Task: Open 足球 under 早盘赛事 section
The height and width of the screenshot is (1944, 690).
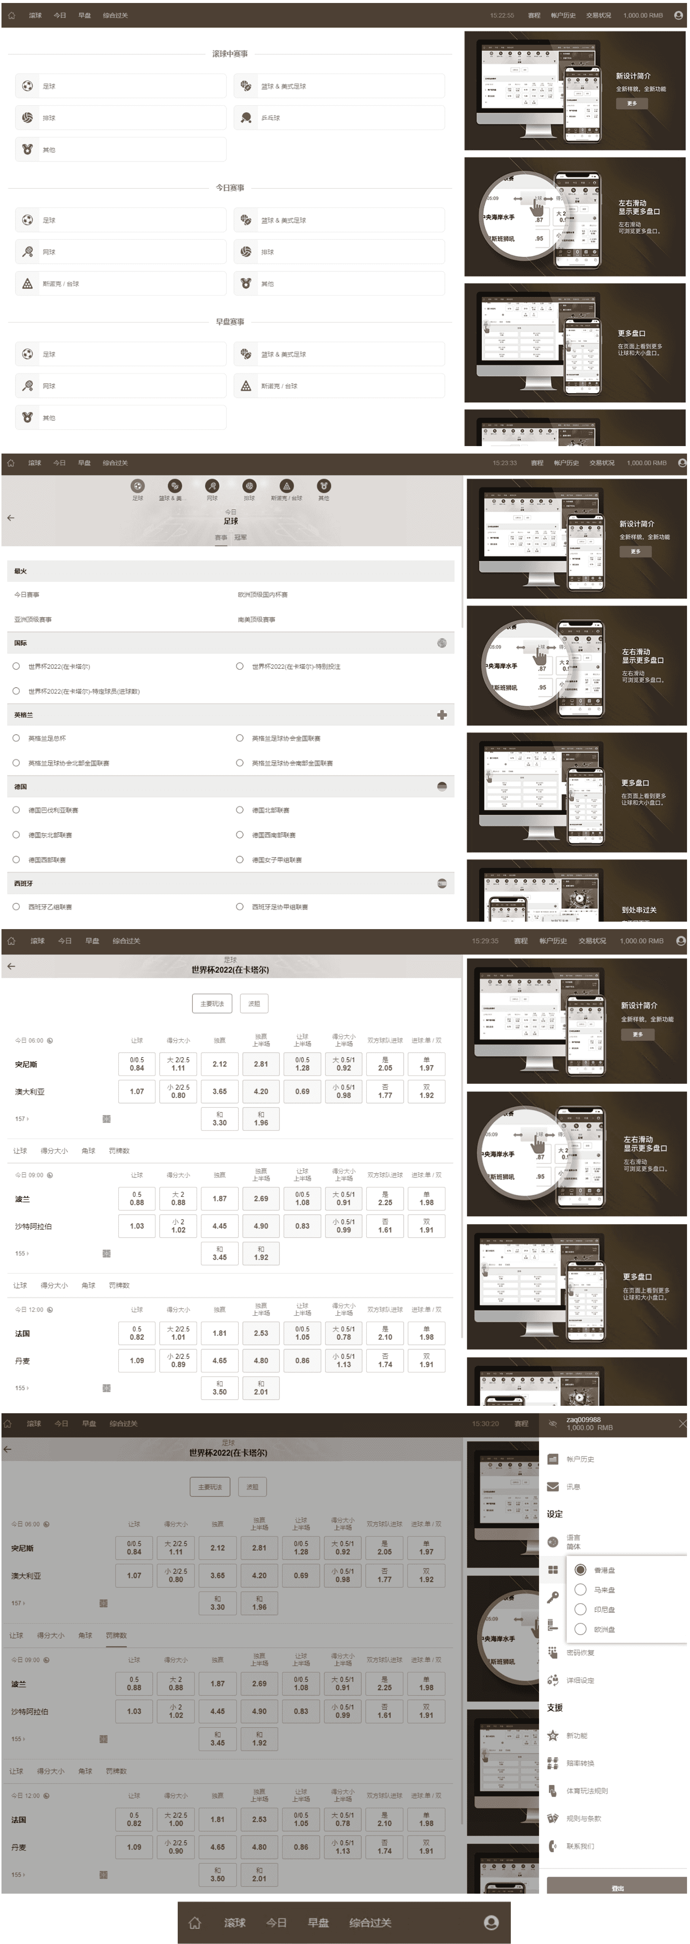Action: click(x=121, y=354)
